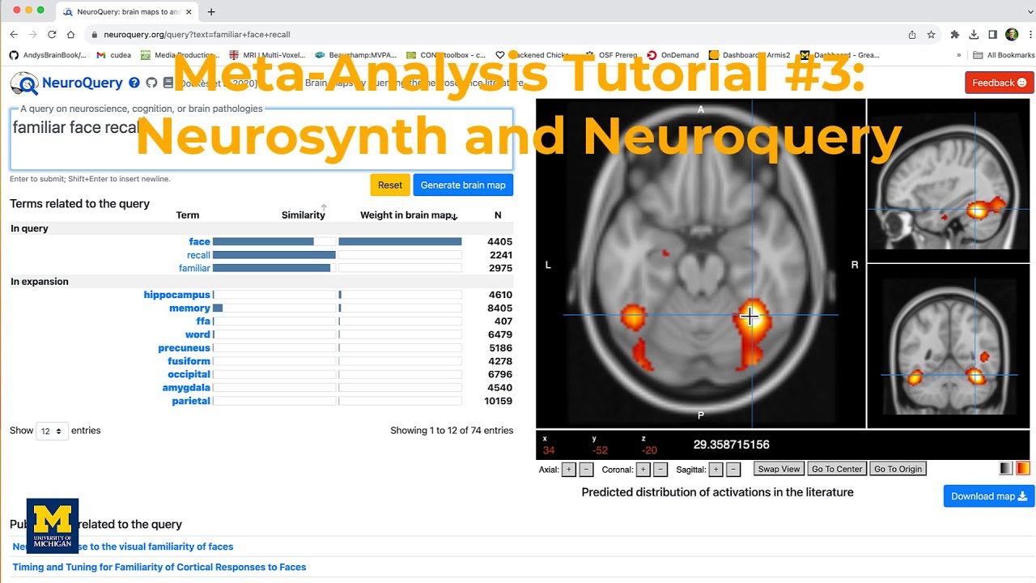The image size is (1036, 583).
Task: Open the cudea Gmail bookmark
Action: click(113, 55)
